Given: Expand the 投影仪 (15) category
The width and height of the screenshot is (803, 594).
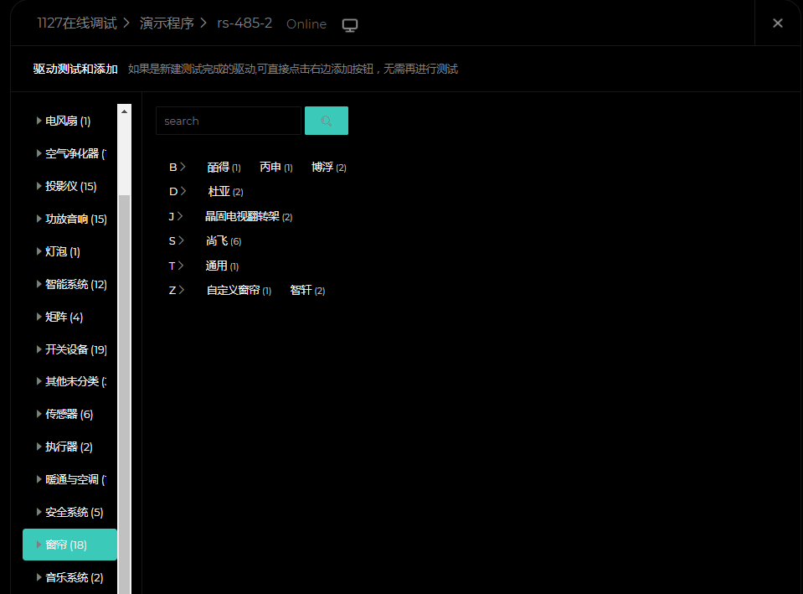Looking at the screenshot, I should pyautogui.click(x=70, y=186).
